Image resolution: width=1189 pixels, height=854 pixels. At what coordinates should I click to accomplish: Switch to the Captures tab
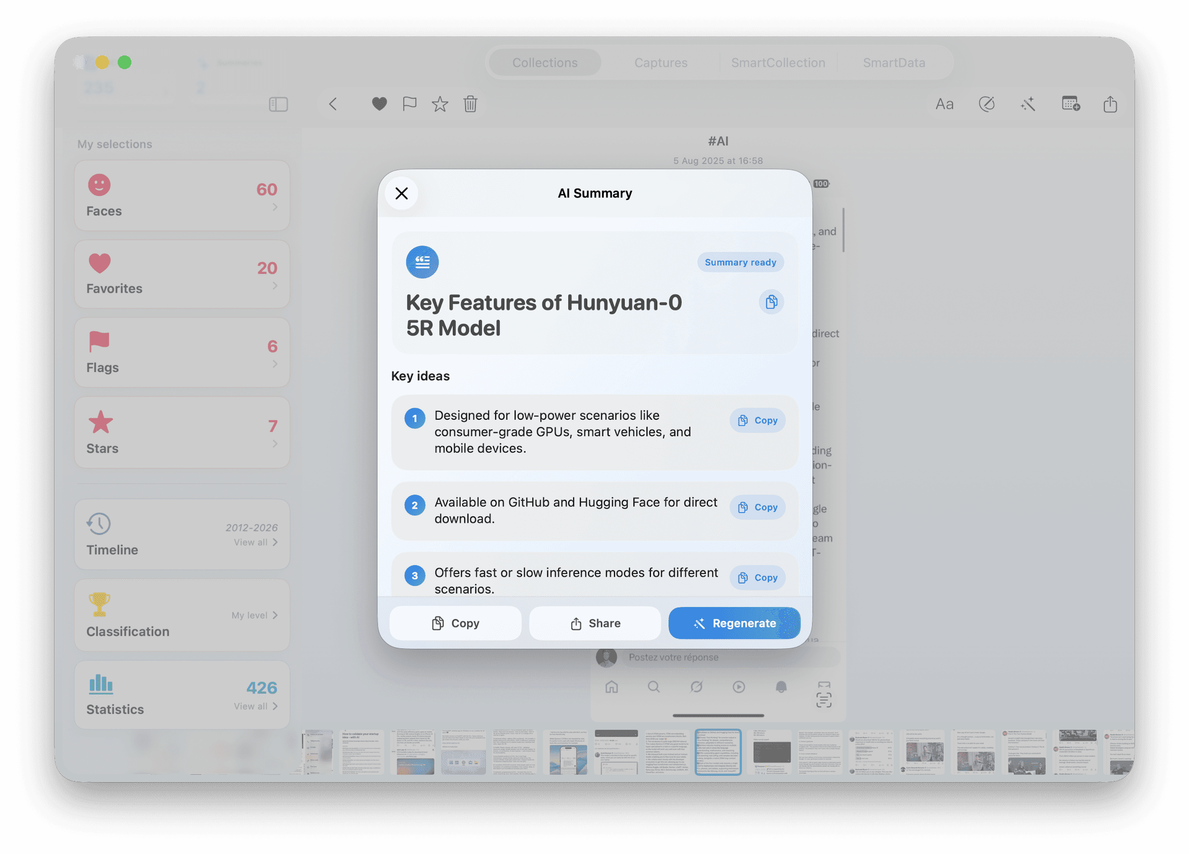[661, 62]
